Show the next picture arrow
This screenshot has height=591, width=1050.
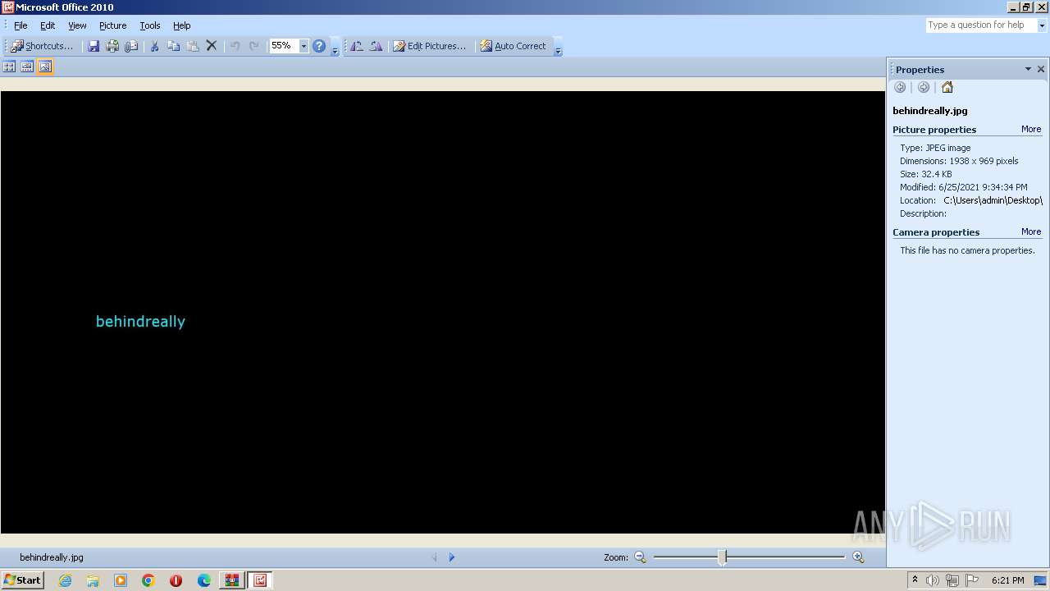pos(451,557)
